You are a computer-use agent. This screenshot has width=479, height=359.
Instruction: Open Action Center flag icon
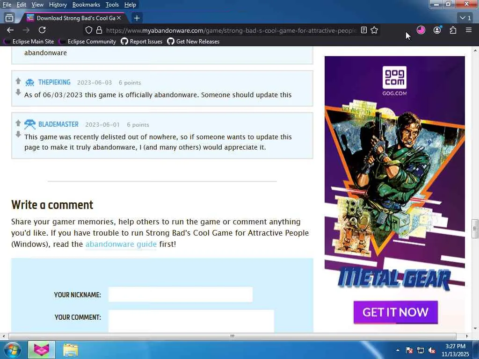coord(409,350)
